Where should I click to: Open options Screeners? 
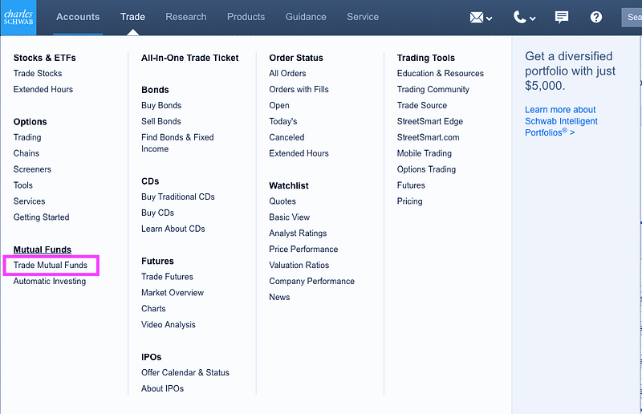pos(32,169)
